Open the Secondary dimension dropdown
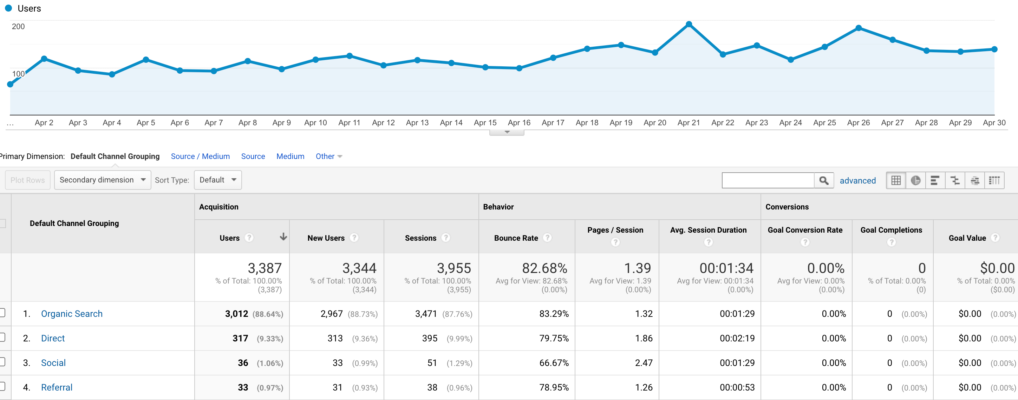Viewport: 1018px width, 400px height. [102, 180]
